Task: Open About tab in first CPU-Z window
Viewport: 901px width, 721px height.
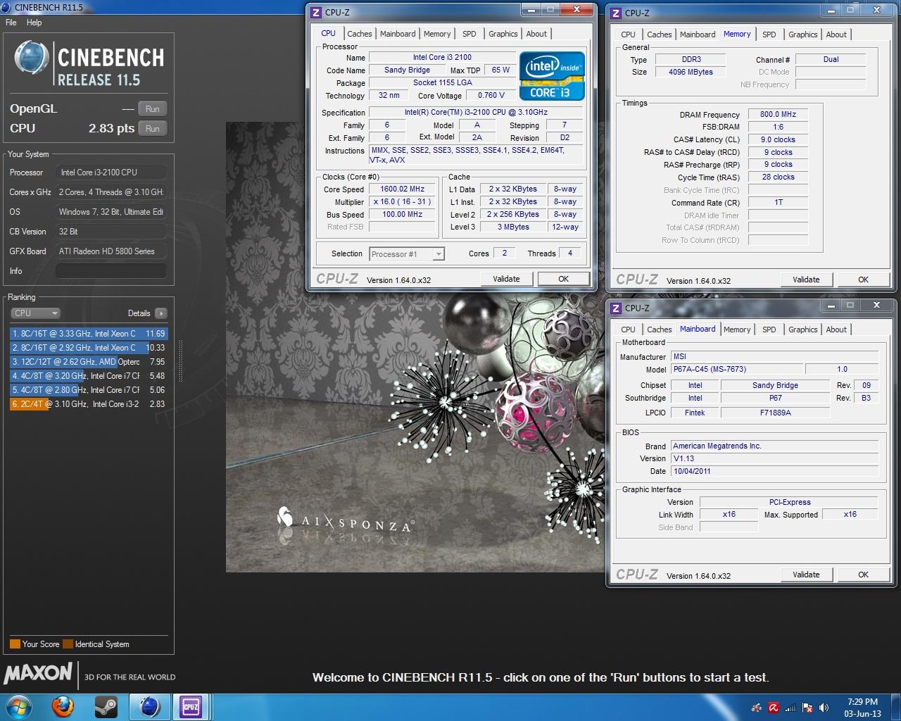Action: pyautogui.click(x=536, y=34)
